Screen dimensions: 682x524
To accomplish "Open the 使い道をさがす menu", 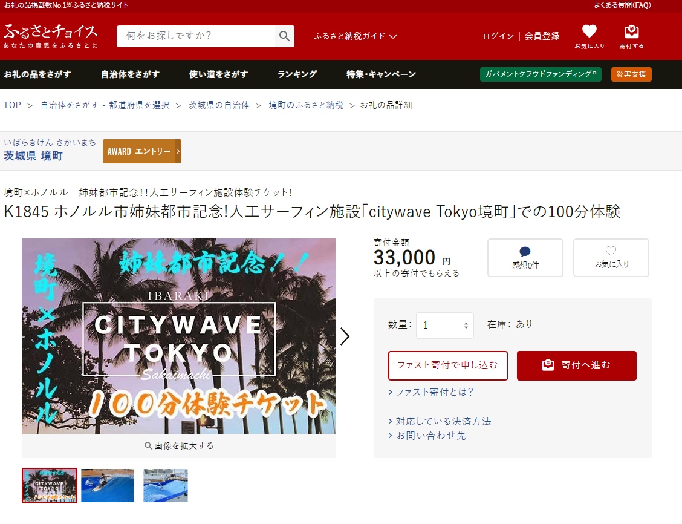I will click(x=218, y=74).
